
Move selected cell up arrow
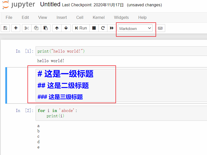point(57,28)
